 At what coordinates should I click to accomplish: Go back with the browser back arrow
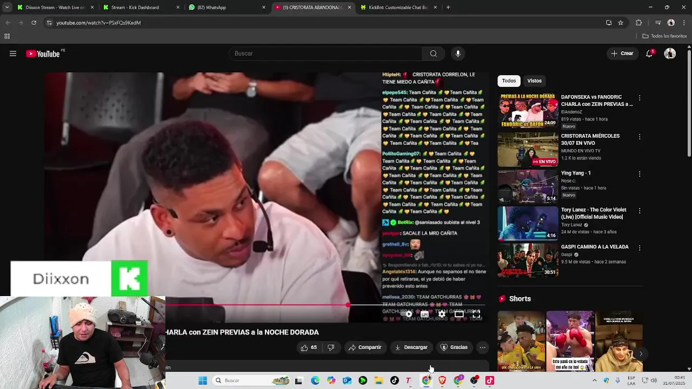(8, 23)
